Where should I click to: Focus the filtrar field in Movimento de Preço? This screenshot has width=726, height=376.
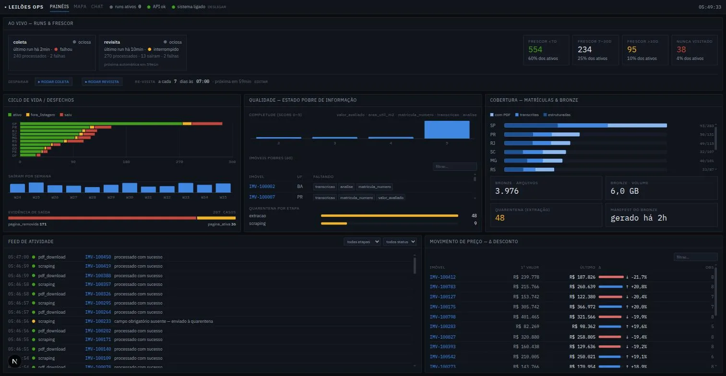coord(695,257)
